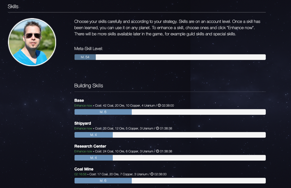Select the Coal Mine skill title
Screen dimensions: 291x188
pos(84,169)
